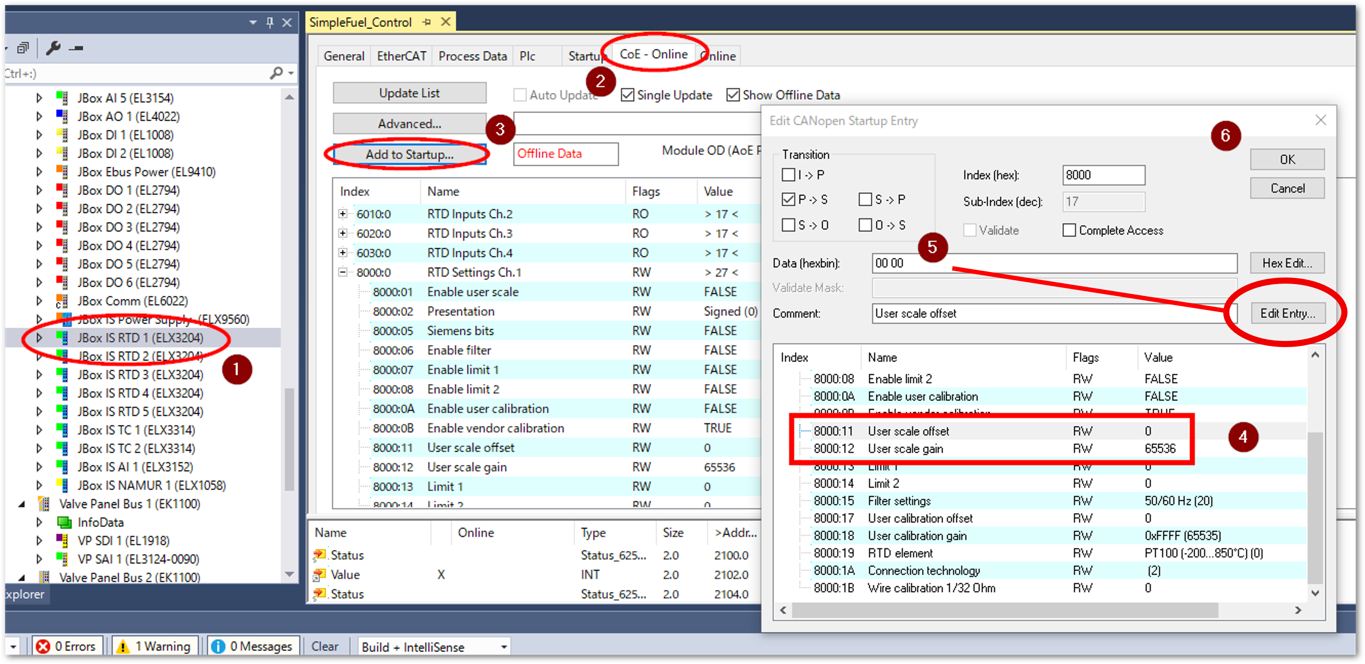Click the Data (hexbin) input field
Image resolution: width=1365 pixels, height=664 pixels.
point(1054,263)
